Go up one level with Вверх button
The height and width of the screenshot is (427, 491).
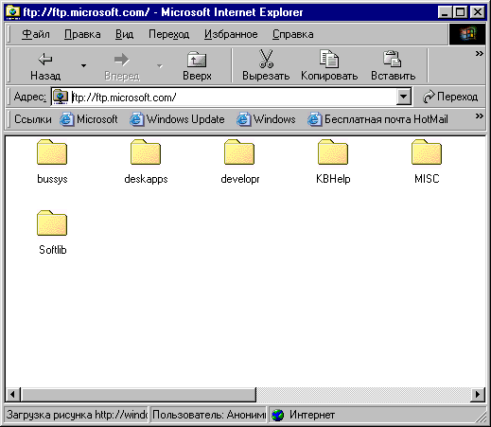click(x=197, y=65)
